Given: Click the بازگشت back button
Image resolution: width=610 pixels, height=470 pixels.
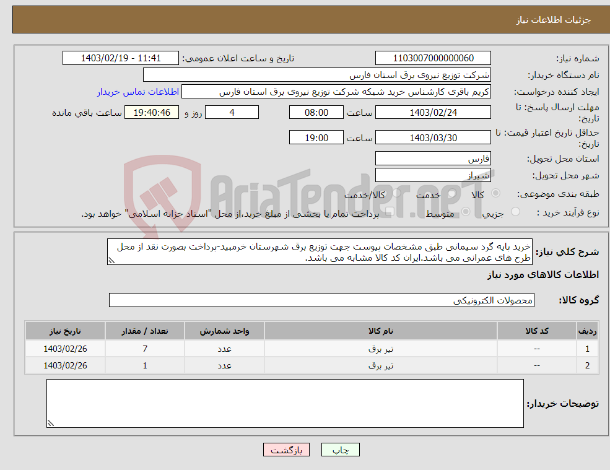Looking at the screenshot, I should tap(286, 450).
